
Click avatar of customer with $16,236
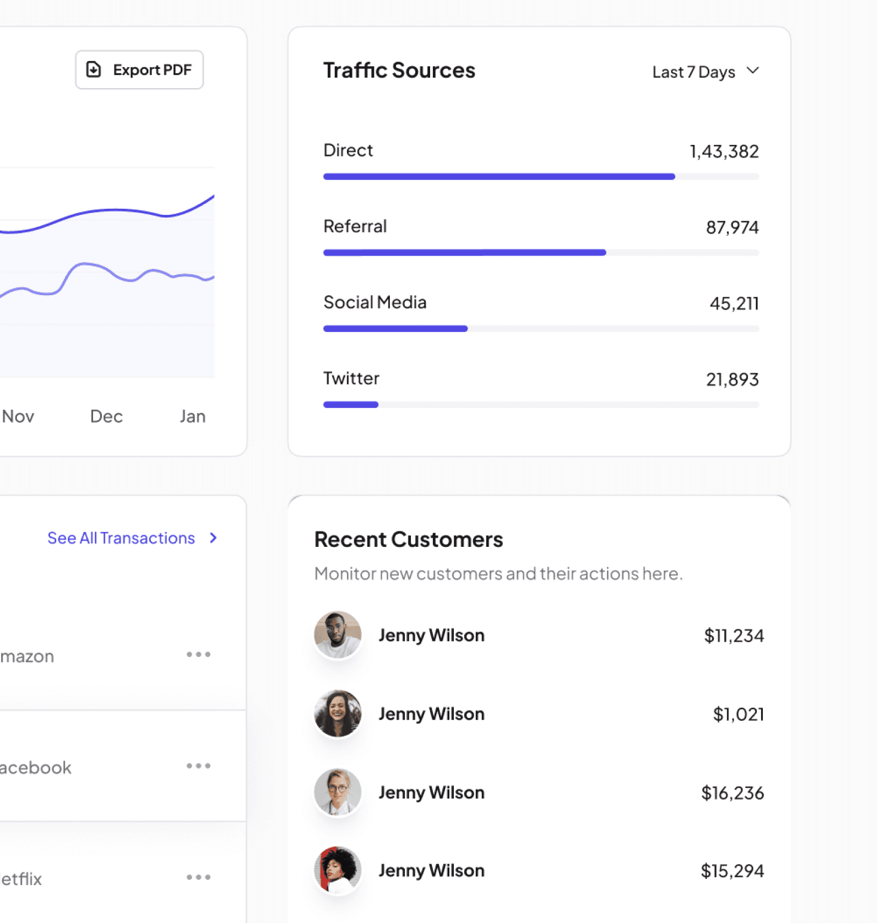[x=338, y=792]
